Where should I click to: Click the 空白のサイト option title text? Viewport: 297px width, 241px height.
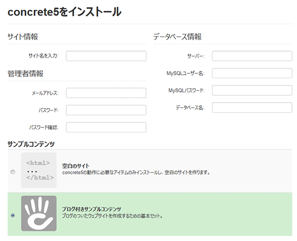coord(75,166)
